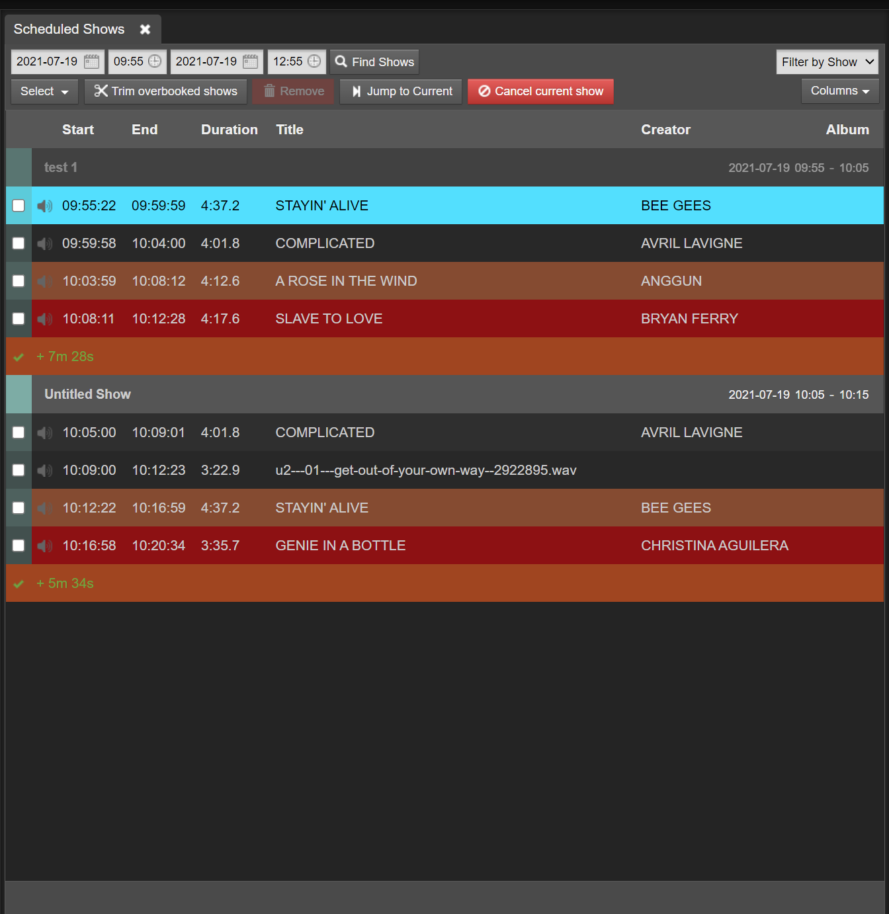Viewport: 889px width, 914px height.
Task: Select the test 1 show header row
Action: [x=444, y=167]
